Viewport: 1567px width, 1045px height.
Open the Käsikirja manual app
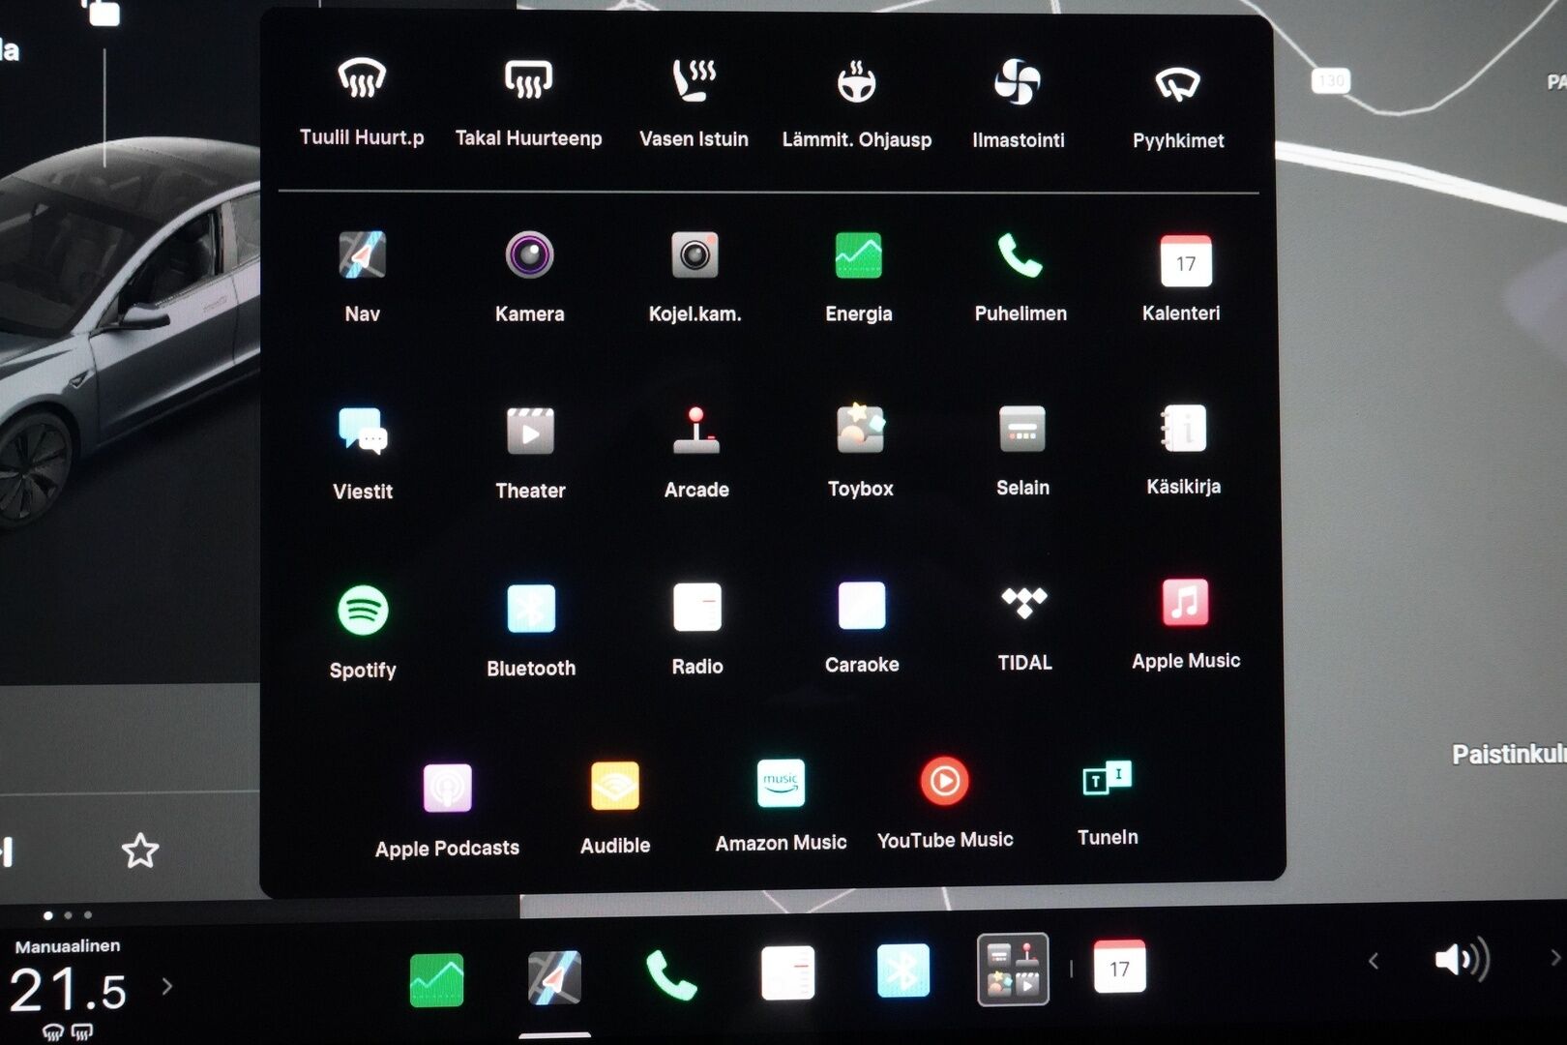pos(1184,449)
